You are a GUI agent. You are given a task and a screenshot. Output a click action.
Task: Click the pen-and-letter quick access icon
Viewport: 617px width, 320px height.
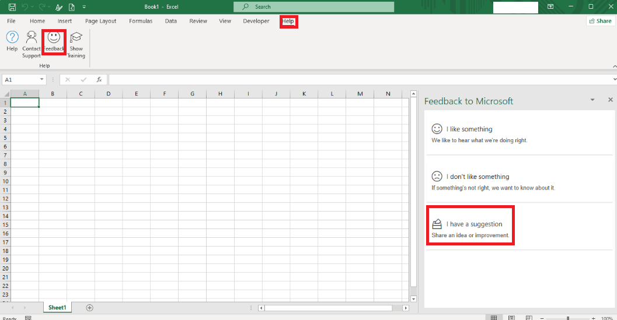pos(59,6)
